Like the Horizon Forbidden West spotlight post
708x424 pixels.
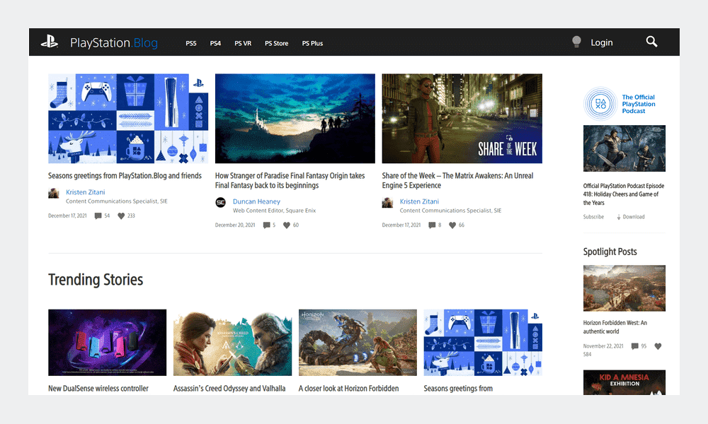click(x=658, y=346)
